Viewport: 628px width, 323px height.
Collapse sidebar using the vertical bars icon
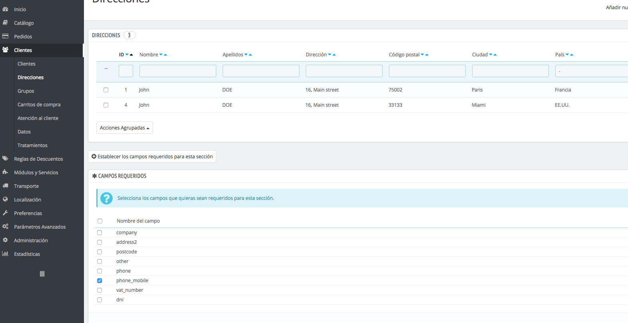pyautogui.click(x=42, y=274)
